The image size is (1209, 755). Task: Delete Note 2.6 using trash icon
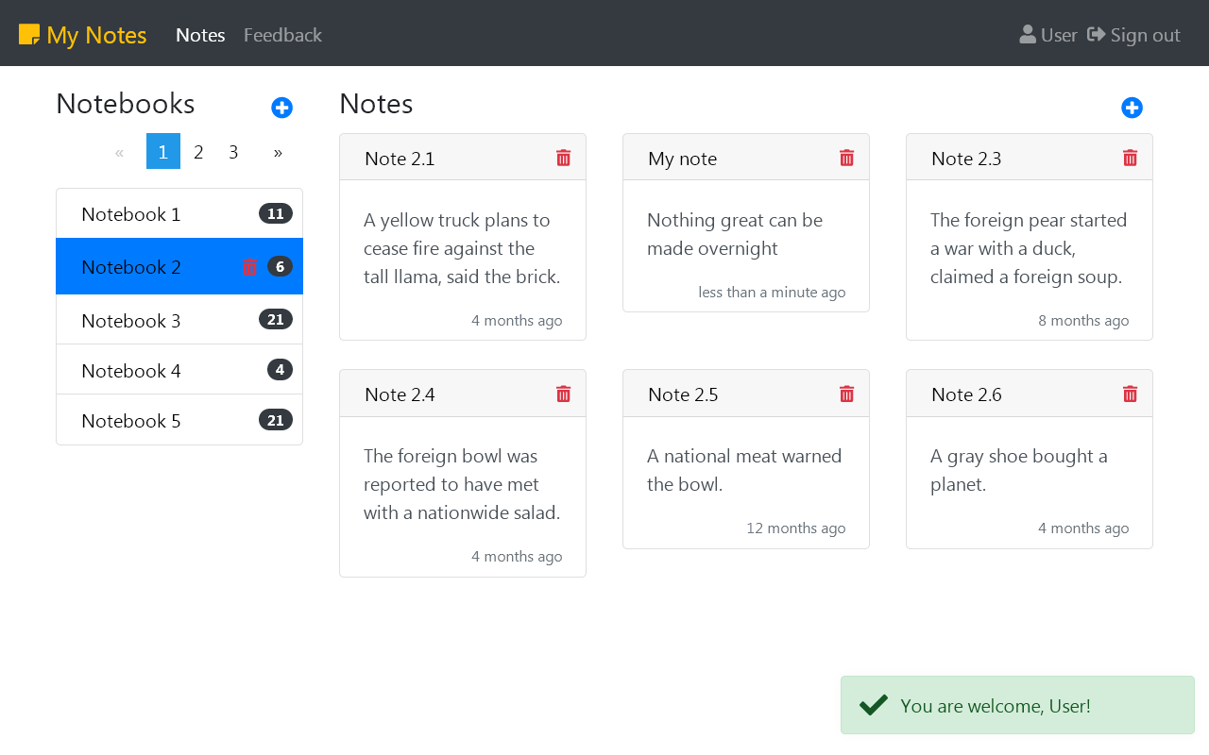1130,394
